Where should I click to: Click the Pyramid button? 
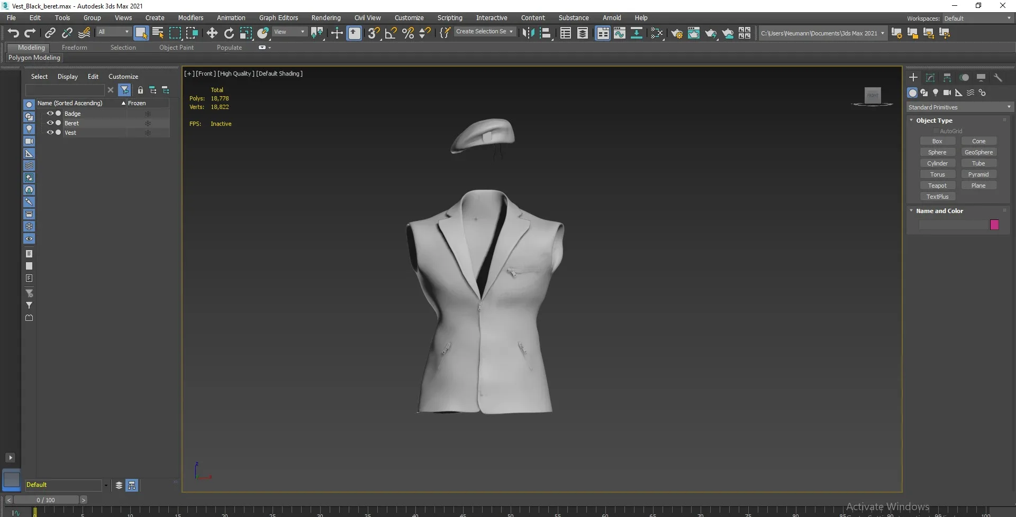click(x=978, y=174)
